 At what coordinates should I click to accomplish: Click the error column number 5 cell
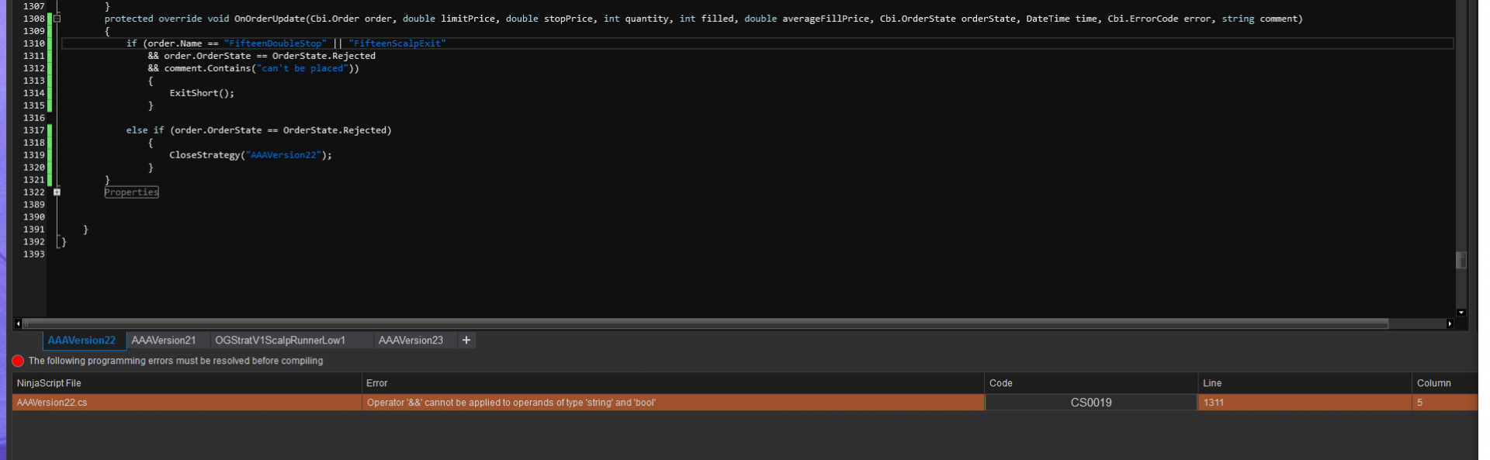(x=1444, y=403)
